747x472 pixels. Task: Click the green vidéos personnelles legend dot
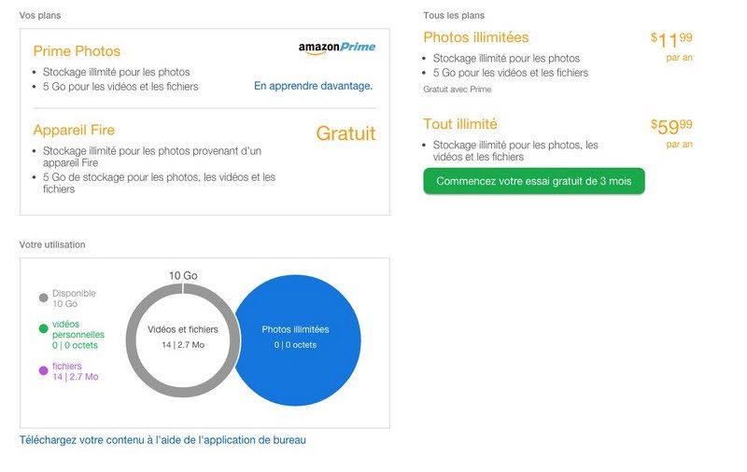[x=44, y=328]
